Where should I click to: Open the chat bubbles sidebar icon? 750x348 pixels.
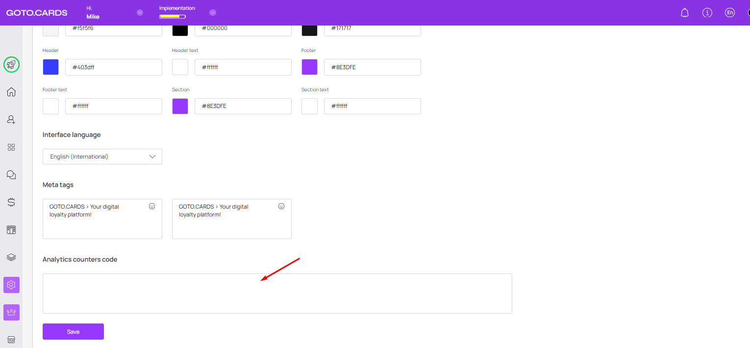click(11, 175)
